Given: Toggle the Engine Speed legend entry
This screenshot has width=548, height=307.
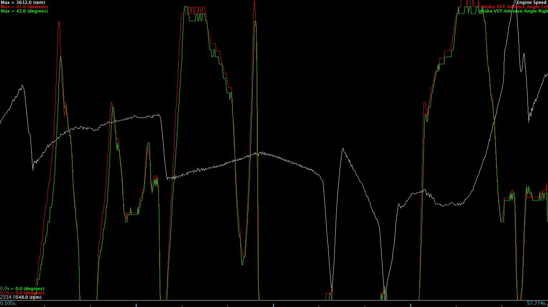Looking at the screenshot, I should coord(531,2).
